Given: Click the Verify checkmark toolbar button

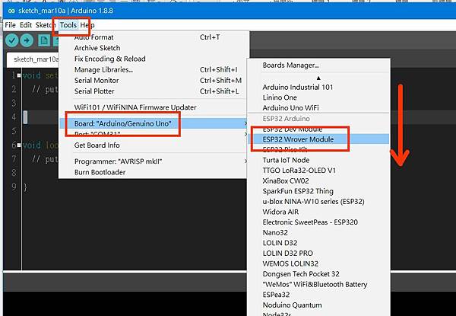Looking at the screenshot, I should (12, 40).
